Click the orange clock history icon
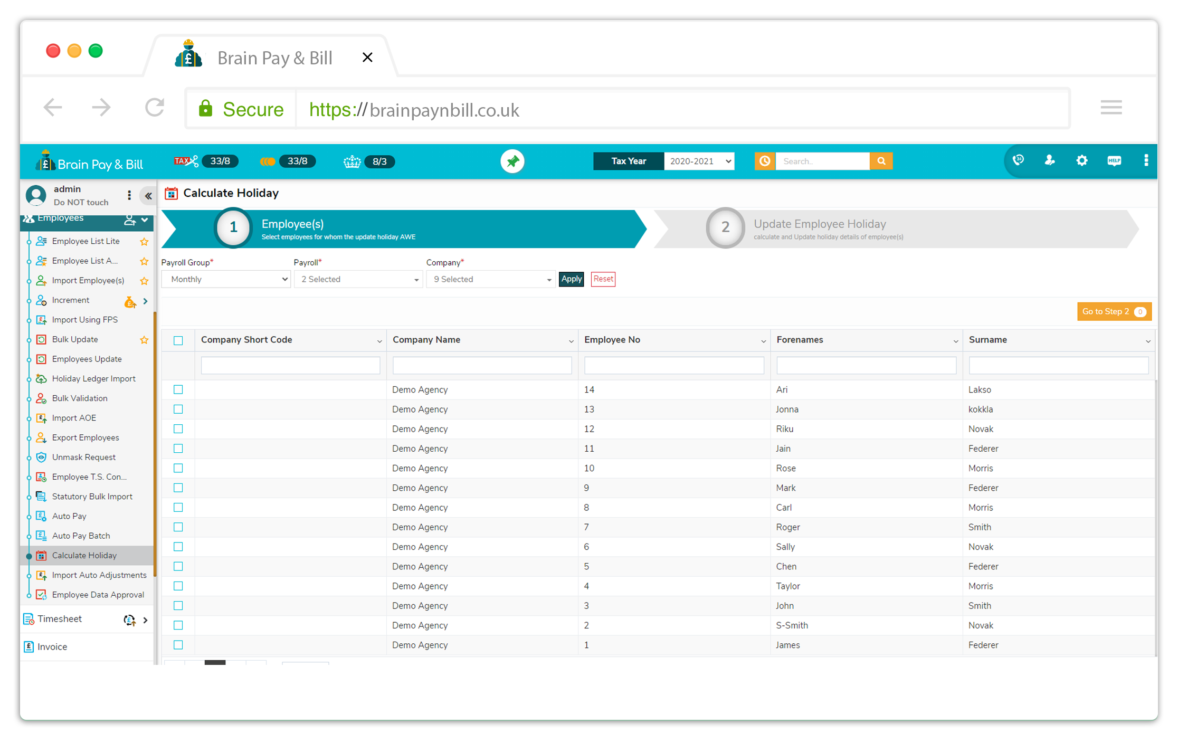Screen dimensions: 1178x743 tap(765, 161)
